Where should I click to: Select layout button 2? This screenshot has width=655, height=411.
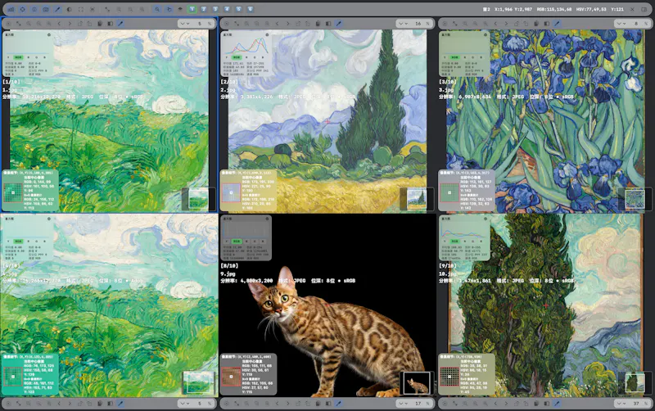pyautogui.click(x=204, y=9)
